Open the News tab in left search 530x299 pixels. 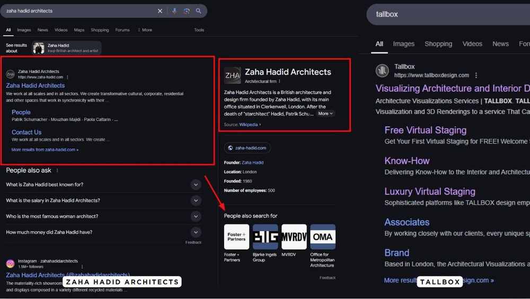[x=42, y=30]
